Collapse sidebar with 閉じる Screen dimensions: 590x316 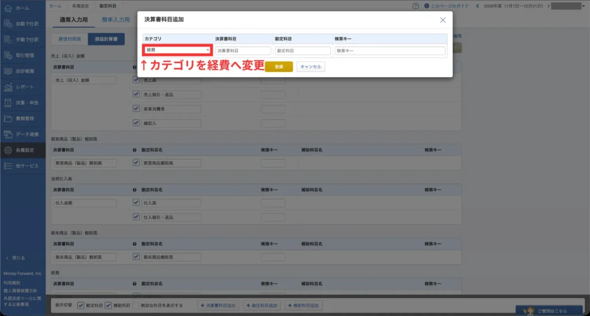tap(16, 258)
